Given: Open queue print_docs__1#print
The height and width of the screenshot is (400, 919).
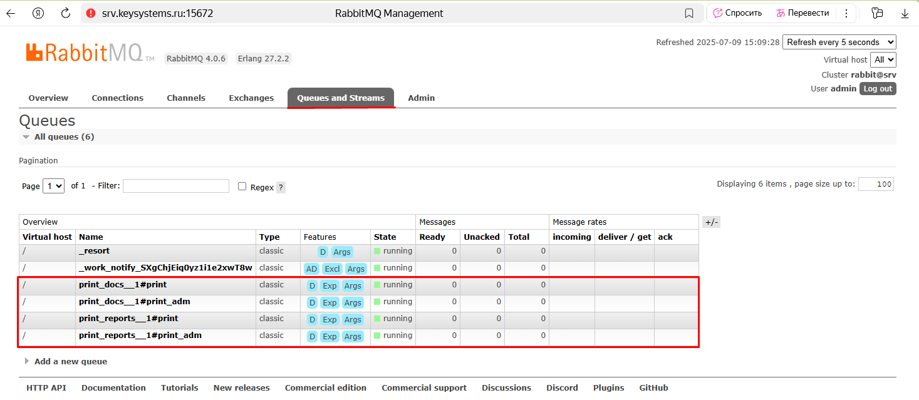Looking at the screenshot, I should point(123,285).
